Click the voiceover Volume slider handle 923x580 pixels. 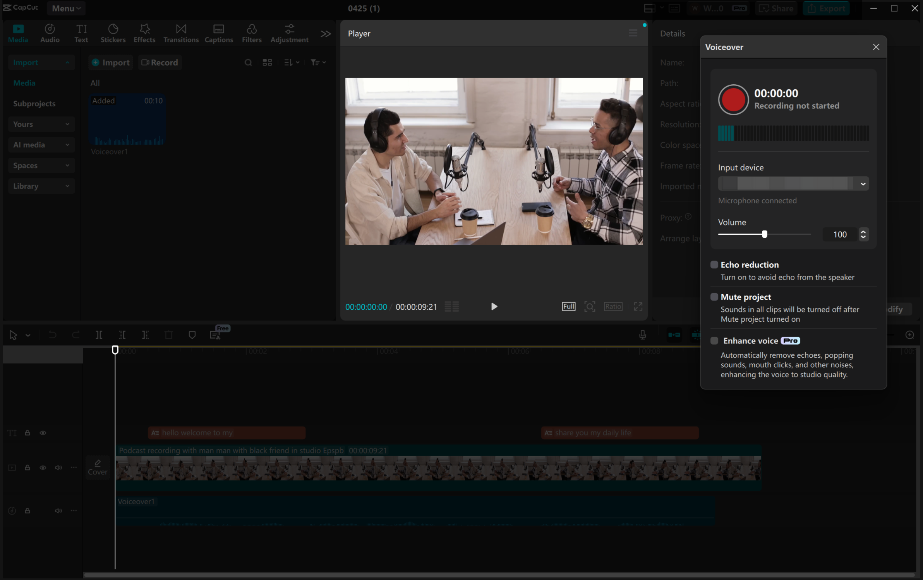point(764,234)
